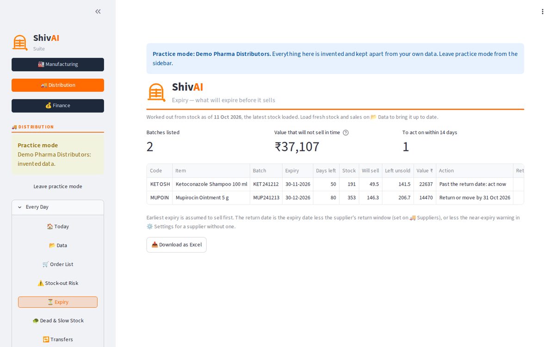Go to the Today page
This screenshot has height=347, width=555.
click(x=58, y=227)
